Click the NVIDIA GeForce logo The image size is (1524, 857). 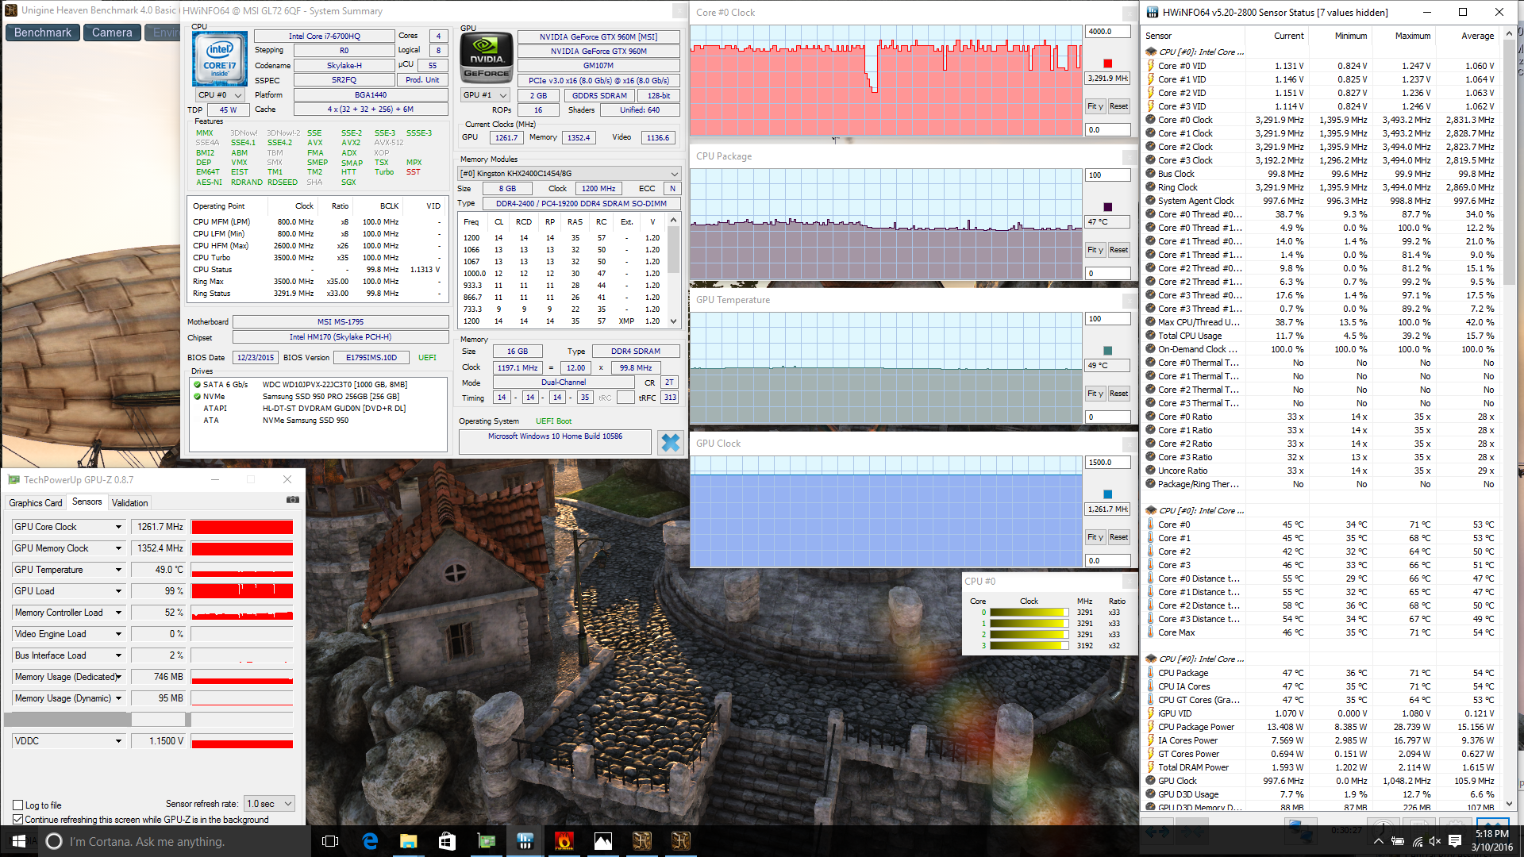487,58
